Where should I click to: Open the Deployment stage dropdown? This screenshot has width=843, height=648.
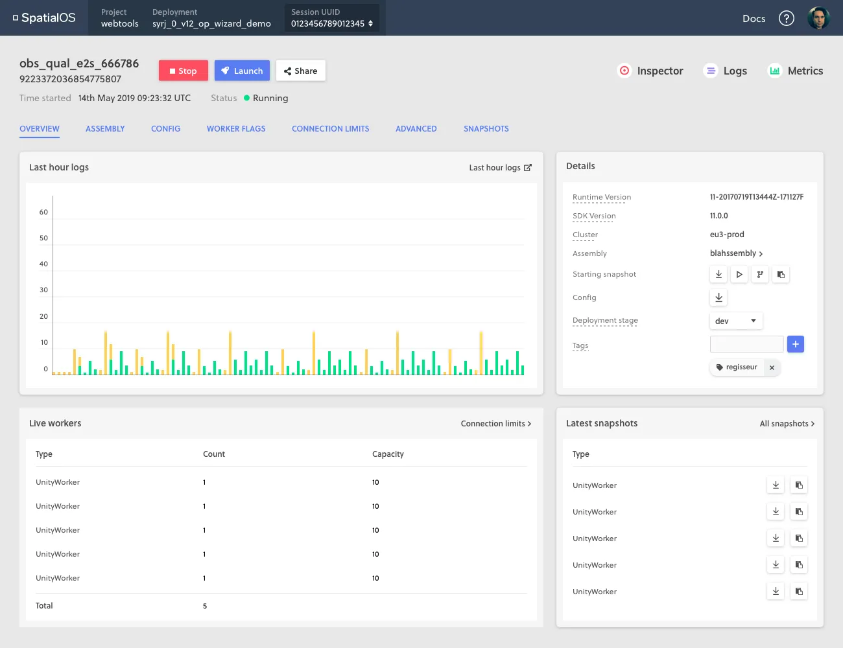click(x=735, y=321)
